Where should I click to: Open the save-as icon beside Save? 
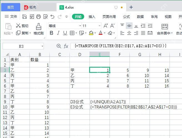(32, 17)
